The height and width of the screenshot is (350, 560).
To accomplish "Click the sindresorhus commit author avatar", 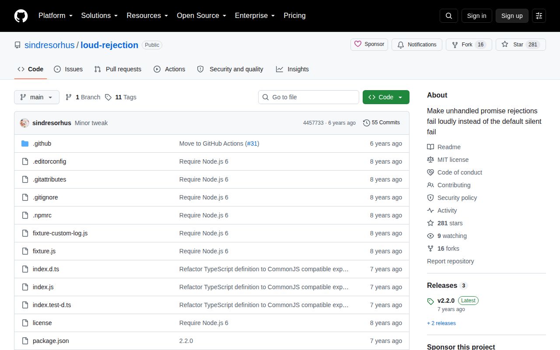I will 24,123.
